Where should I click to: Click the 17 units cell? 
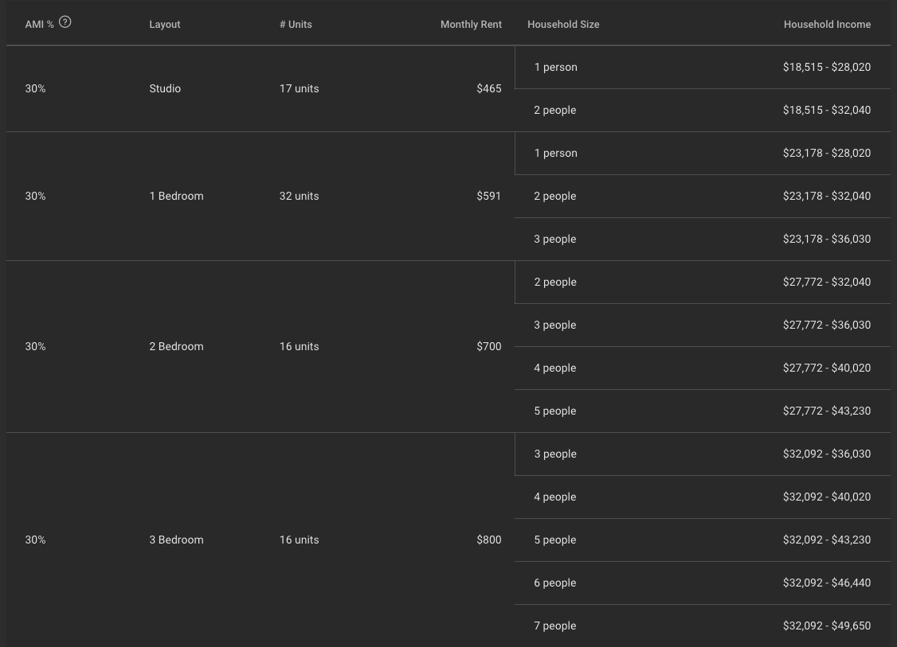pyautogui.click(x=299, y=88)
